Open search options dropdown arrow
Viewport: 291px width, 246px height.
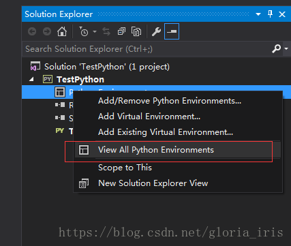coord(286,48)
